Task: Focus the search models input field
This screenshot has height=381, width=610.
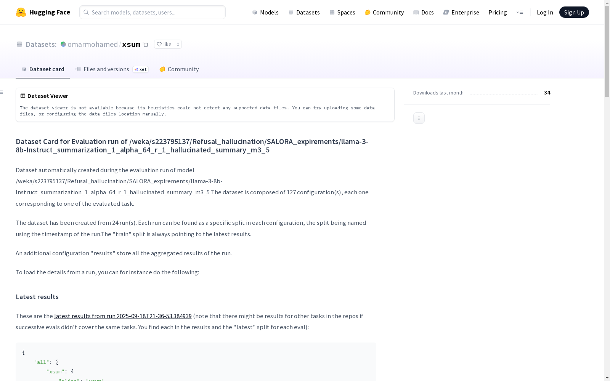Action: (x=152, y=12)
